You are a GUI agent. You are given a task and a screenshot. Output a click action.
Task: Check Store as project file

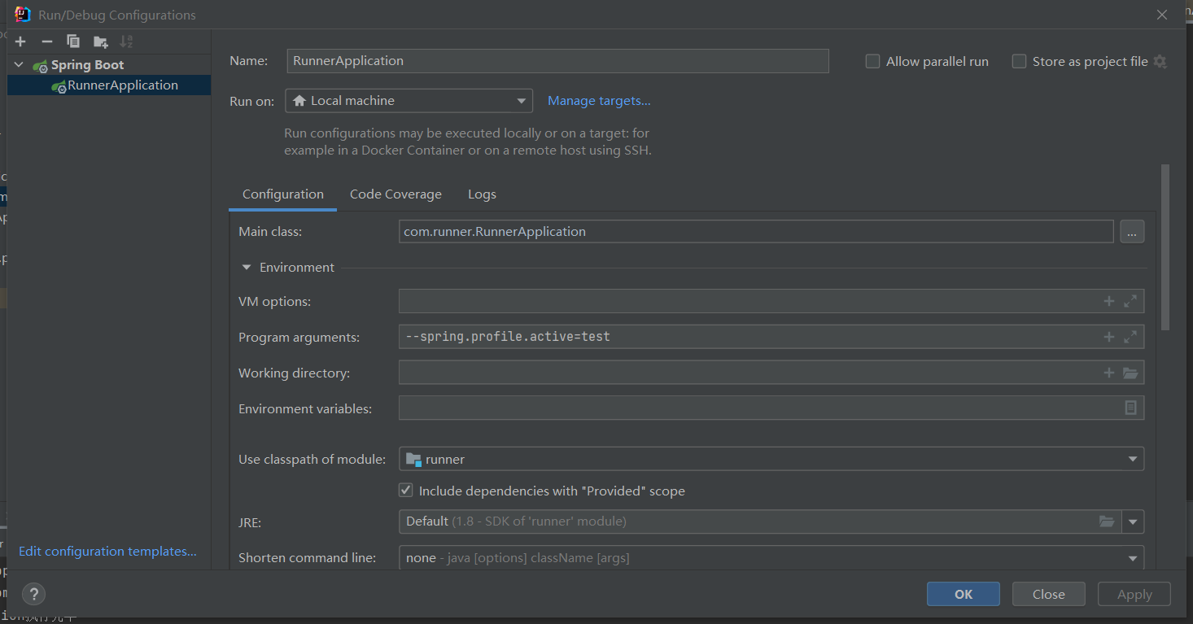[x=1018, y=61]
